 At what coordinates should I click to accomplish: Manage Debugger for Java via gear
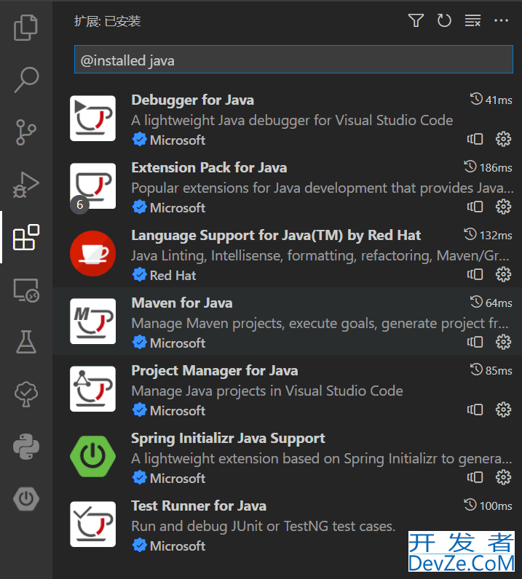tap(503, 139)
